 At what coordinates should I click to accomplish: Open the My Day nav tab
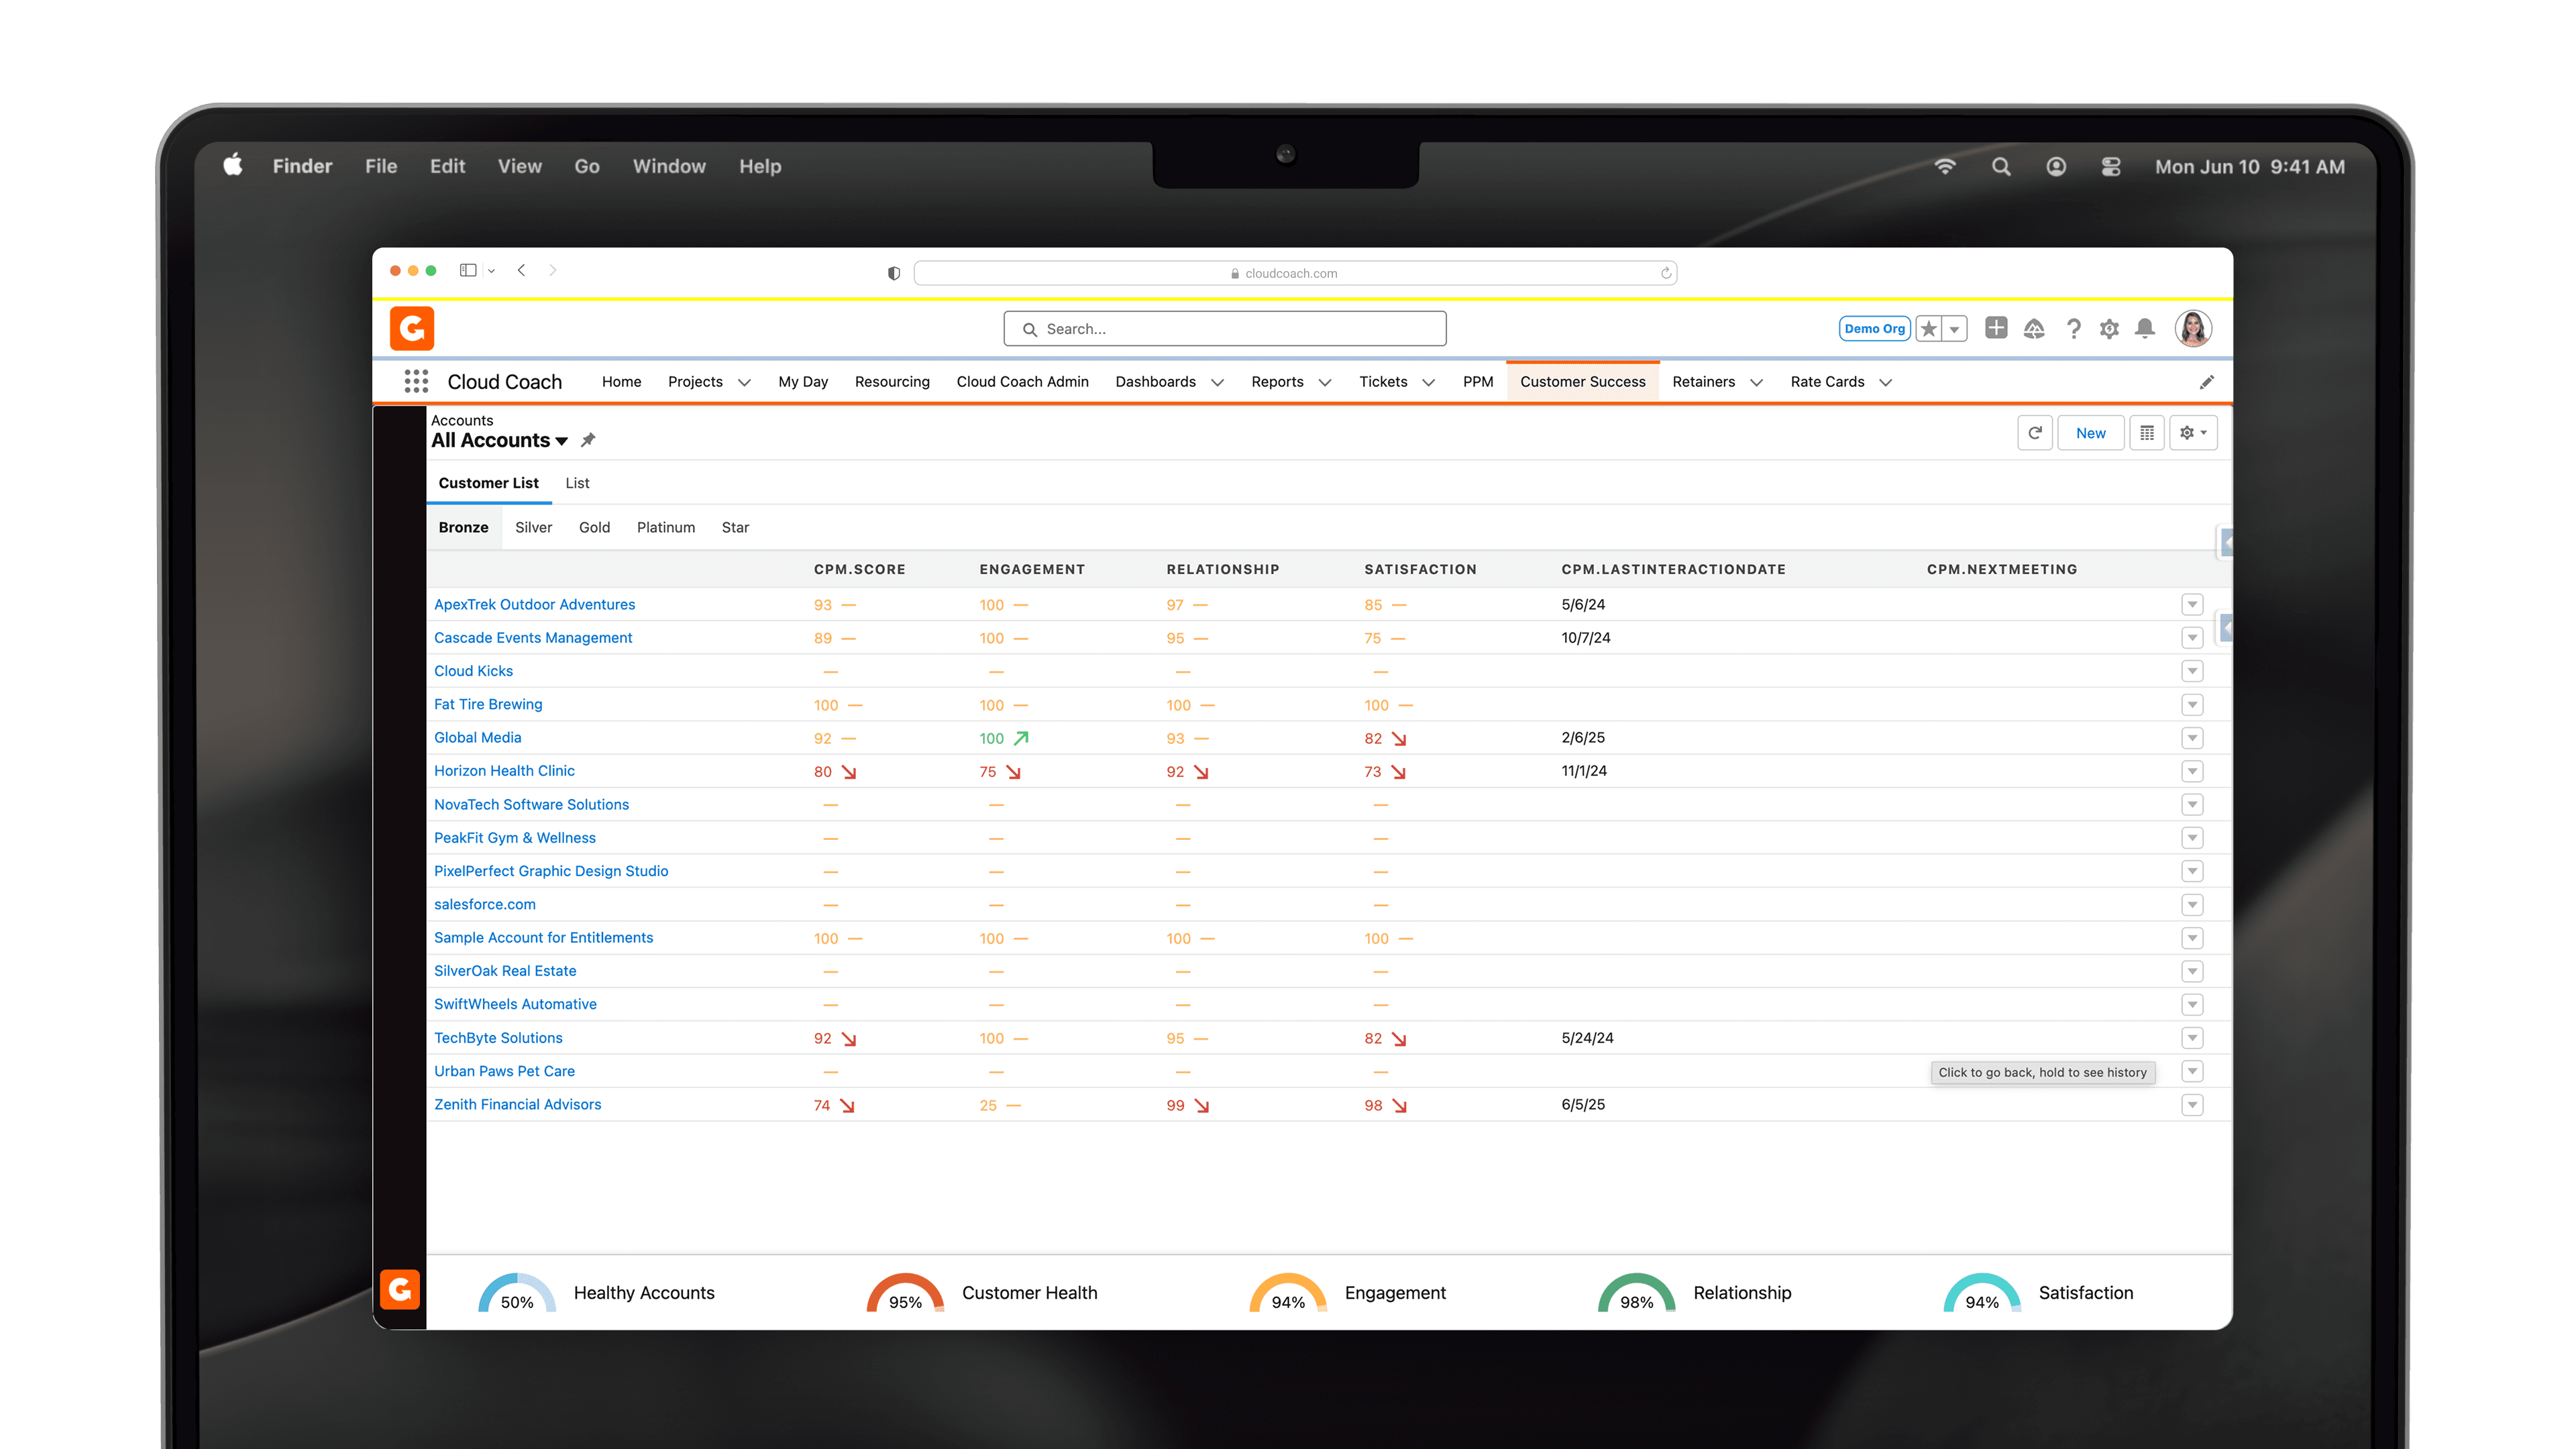click(x=803, y=382)
